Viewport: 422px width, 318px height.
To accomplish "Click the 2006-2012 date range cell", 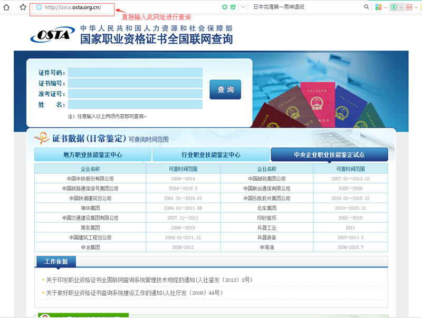I will pyautogui.click(x=183, y=247).
